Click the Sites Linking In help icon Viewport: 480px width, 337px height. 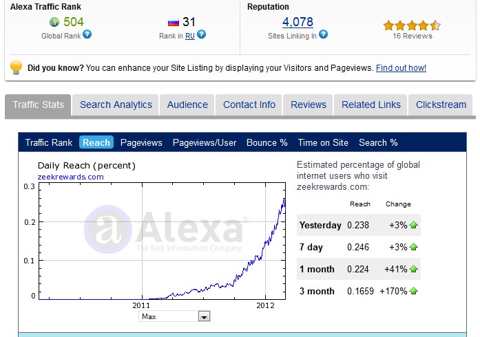[x=323, y=34]
